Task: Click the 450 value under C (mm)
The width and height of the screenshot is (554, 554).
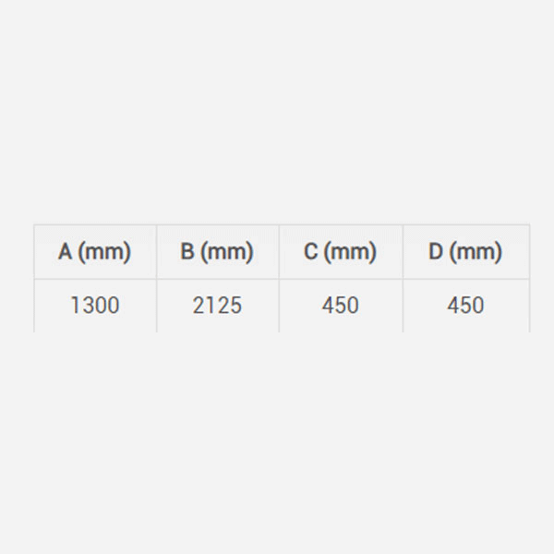Action: (341, 306)
